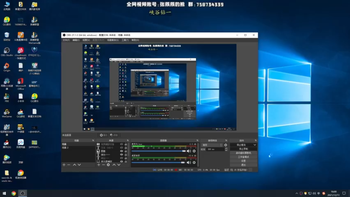The width and height of the screenshot is (350, 197).
Task: Mute the desktop audio channel speaker
Action: point(189,162)
